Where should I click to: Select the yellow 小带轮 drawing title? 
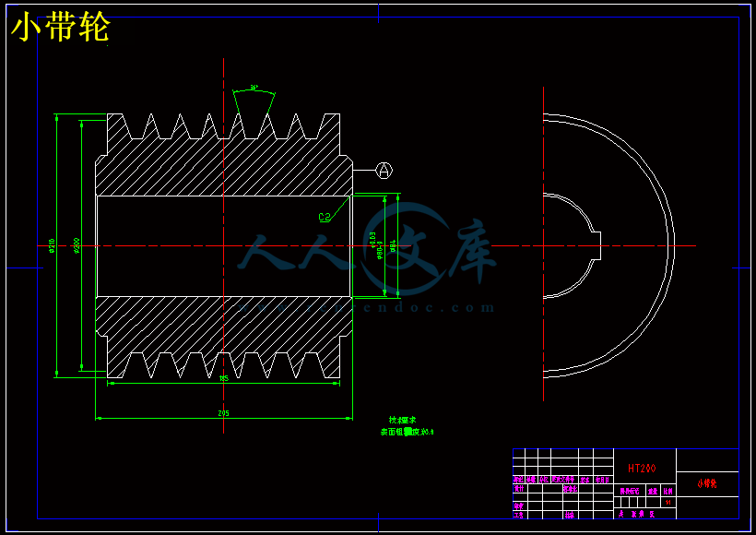[61, 28]
